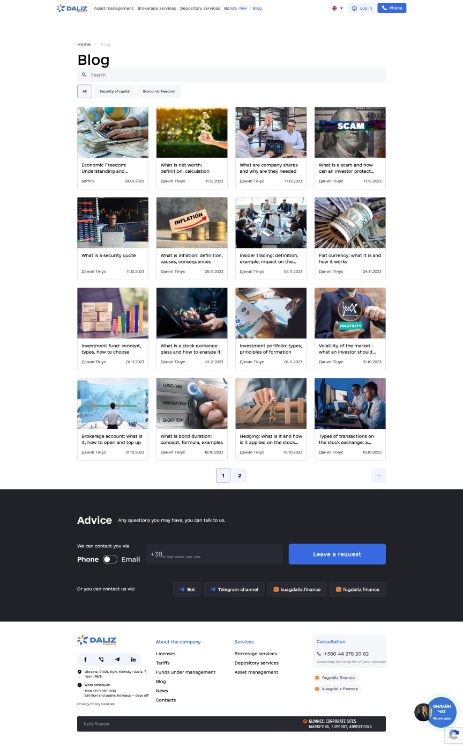Open Telegram social icon in footer
The image size is (463, 747).
coord(117,660)
